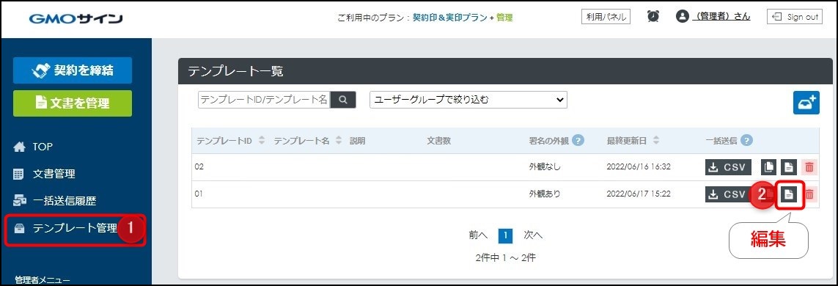
Task: Click the 文書数 column header
Action: pos(438,141)
